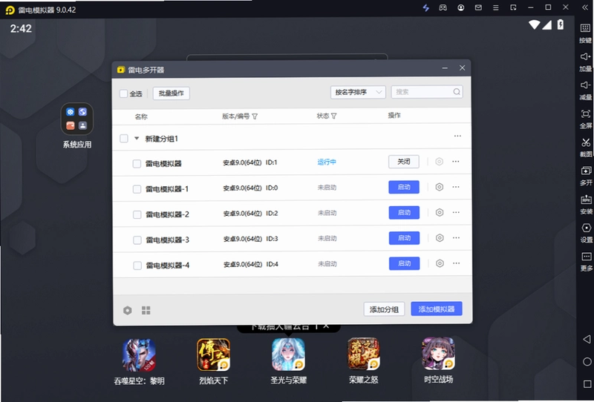Open settings gear for 雷电模拟器-4
594x402 pixels.
coord(440,263)
